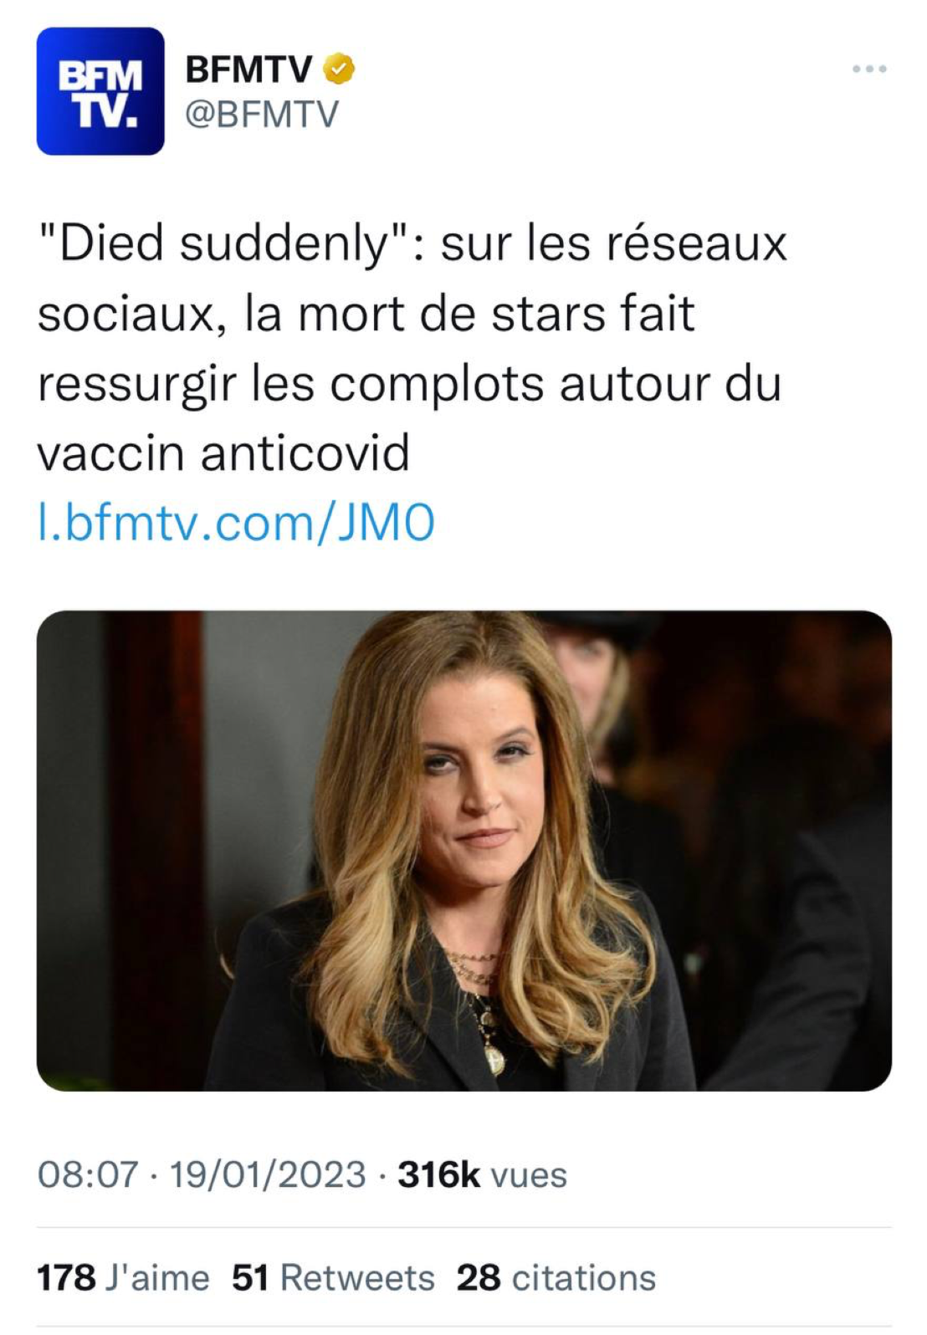Click the gold verified badge
This screenshot has width=927, height=1335.
pyautogui.click(x=339, y=69)
